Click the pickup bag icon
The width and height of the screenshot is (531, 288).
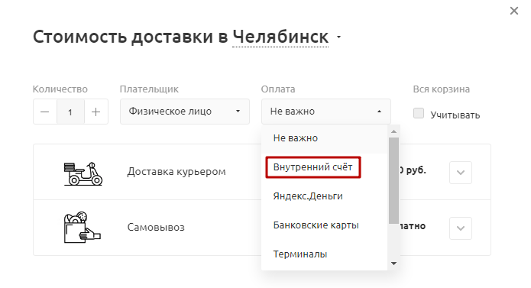(83, 227)
